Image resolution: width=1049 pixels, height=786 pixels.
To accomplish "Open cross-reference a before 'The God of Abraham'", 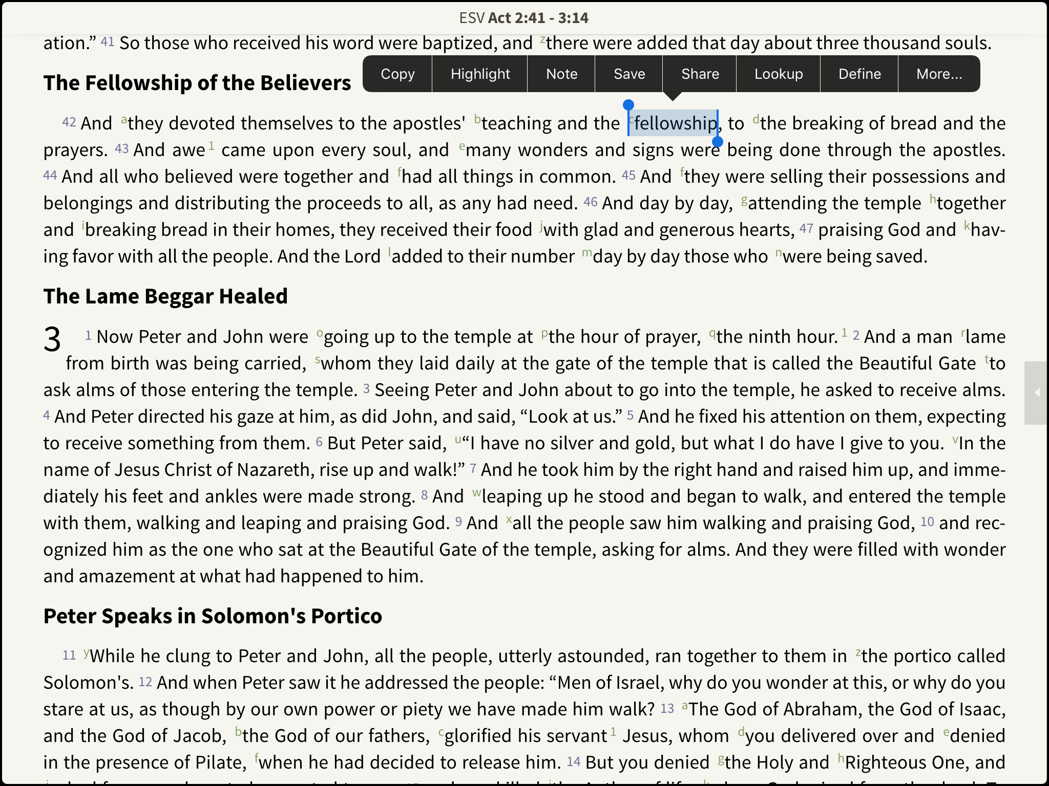I will 685,705.
